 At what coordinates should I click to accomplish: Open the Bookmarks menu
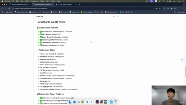pyautogui.click(x=35, y=1)
